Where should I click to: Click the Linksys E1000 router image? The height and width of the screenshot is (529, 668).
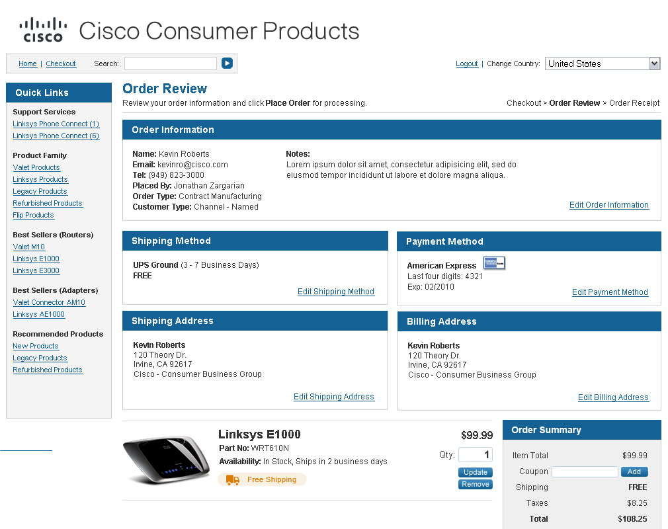166,460
